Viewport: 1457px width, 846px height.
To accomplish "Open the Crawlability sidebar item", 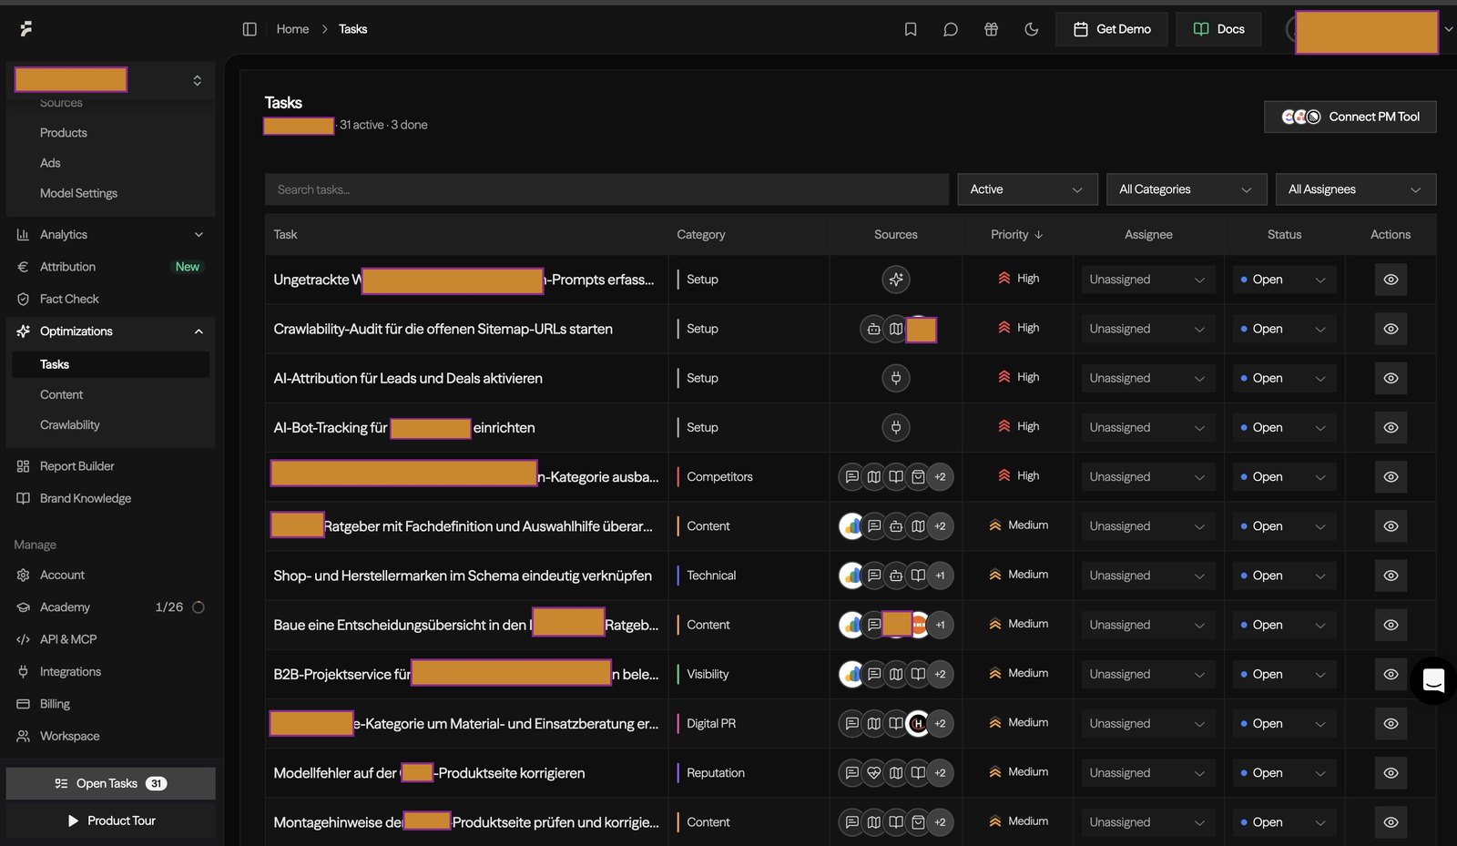I will pos(70,425).
